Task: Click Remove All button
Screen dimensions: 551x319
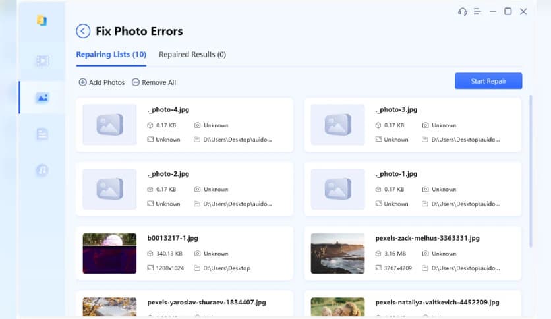Action: click(154, 82)
